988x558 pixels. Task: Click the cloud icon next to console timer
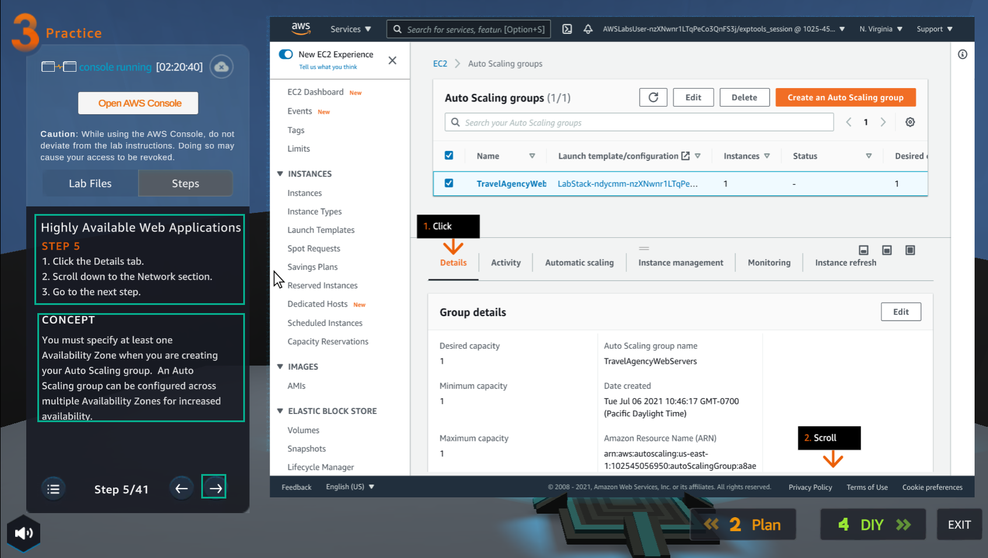point(221,67)
